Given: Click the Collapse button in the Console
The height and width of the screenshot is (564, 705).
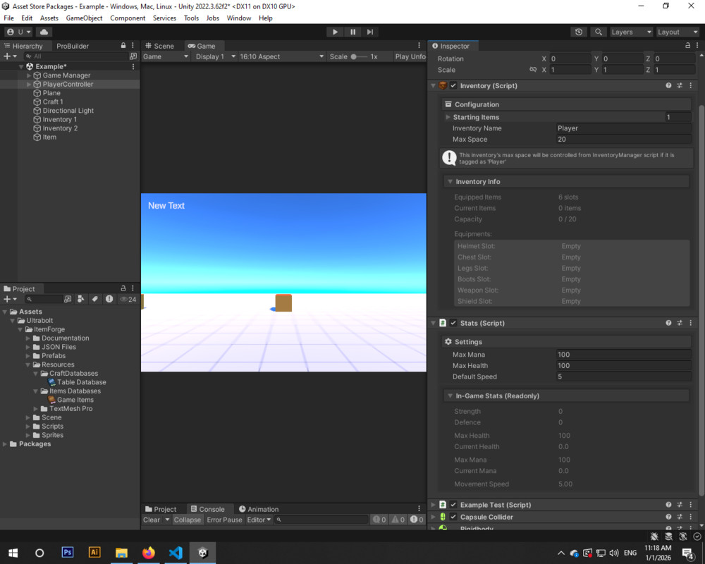Looking at the screenshot, I should coord(187,520).
